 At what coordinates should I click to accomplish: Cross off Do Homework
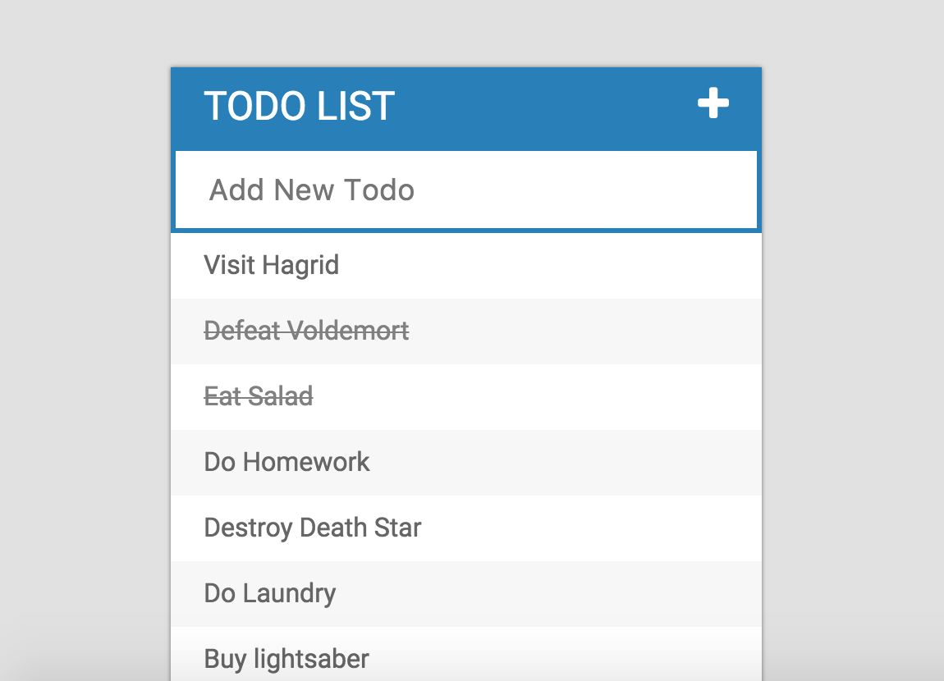[x=287, y=462]
